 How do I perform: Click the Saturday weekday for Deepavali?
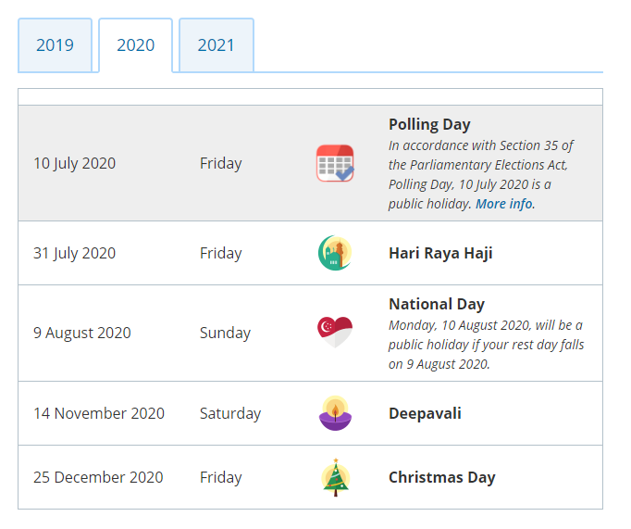tap(230, 413)
